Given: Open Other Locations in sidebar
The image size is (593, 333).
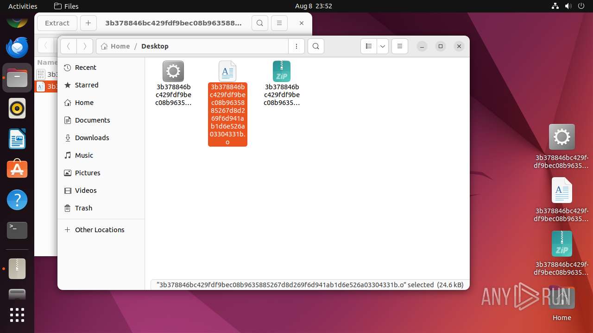Looking at the screenshot, I should 101,230.
